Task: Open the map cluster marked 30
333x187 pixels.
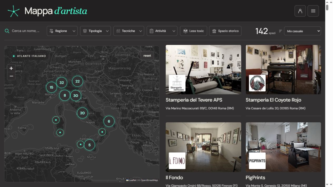Action: point(76,96)
